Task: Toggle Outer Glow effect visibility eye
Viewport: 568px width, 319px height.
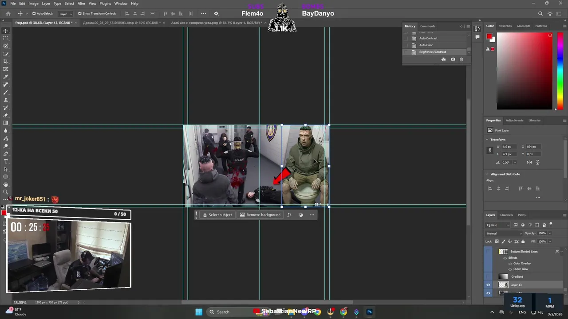Action: pyautogui.click(x=510, y=269)
